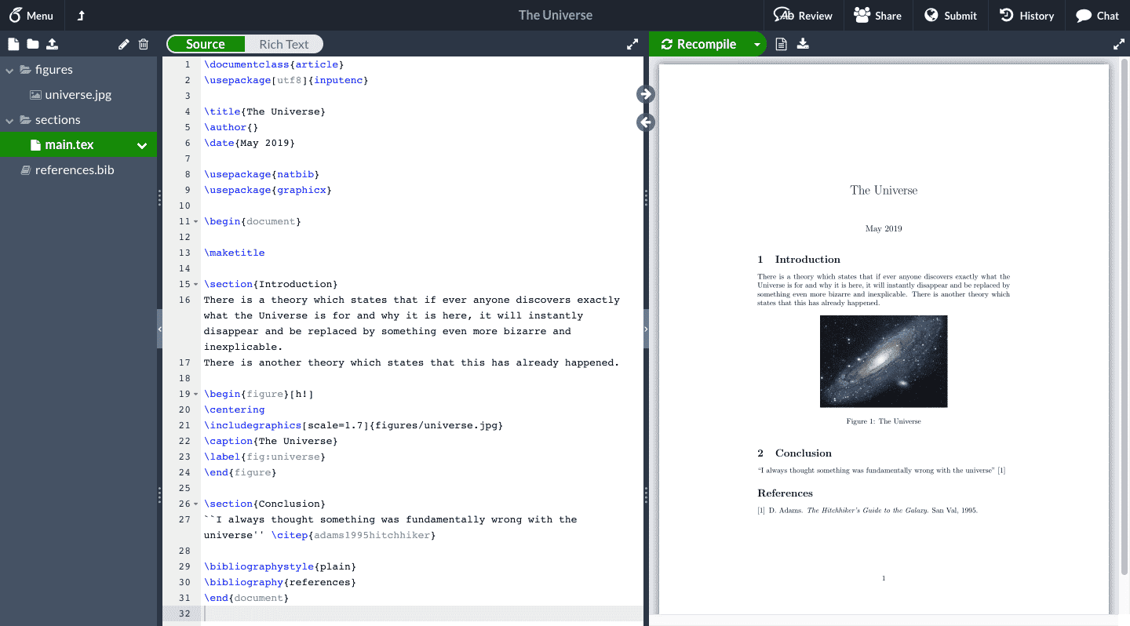
Task: Create a new folder in the project
Action: coord(31,44)
